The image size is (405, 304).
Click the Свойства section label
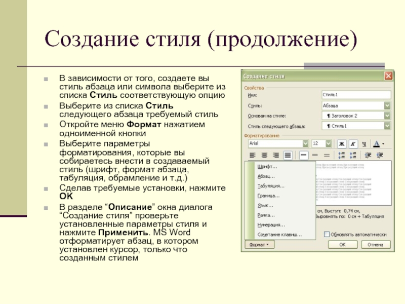click(254, 88)
